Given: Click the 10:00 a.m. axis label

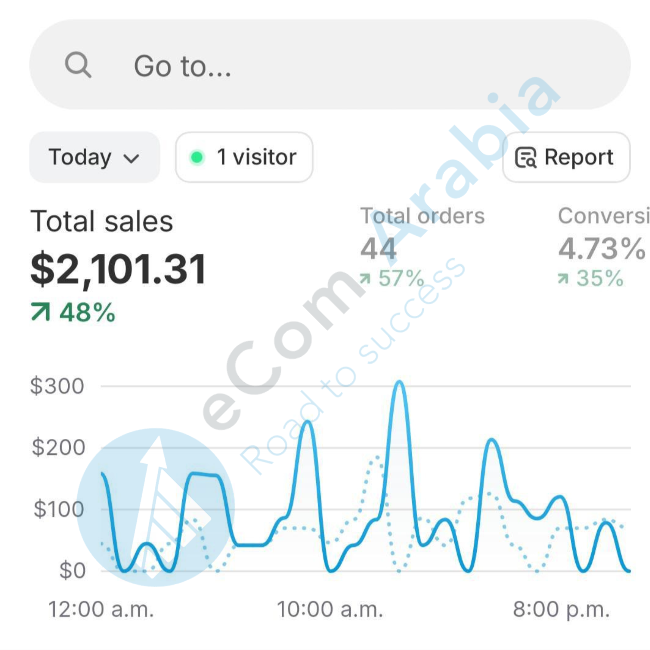Looking at the screenshot, I should (330, 609).
